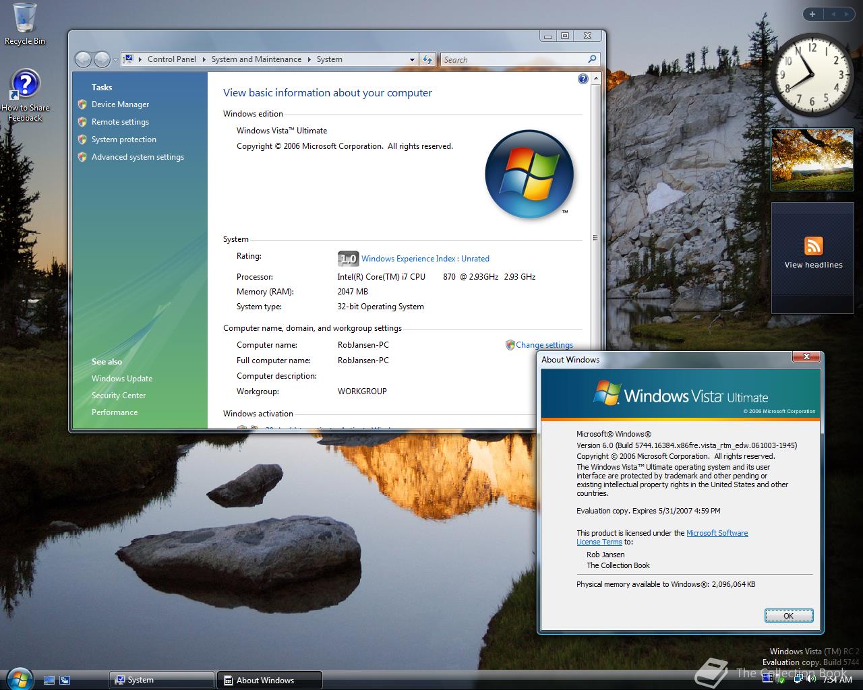
Task: Click the Forward navigation arrow
Action: point(102,59)
